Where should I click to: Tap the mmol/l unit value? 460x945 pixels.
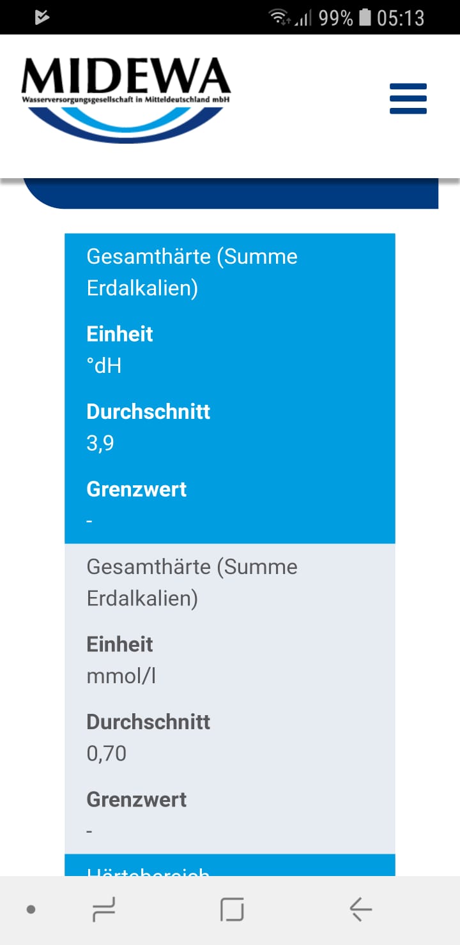click(x=121, y=676)
